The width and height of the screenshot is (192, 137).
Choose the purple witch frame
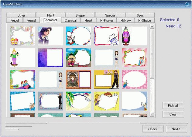(x=134, y=36)
